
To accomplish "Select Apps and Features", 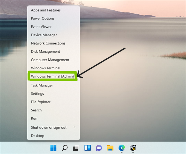I will [53, 10].
